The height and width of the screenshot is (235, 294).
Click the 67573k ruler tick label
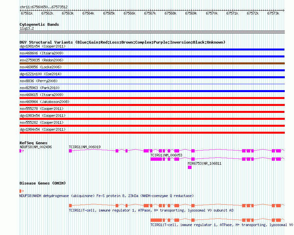pos(273,13)
